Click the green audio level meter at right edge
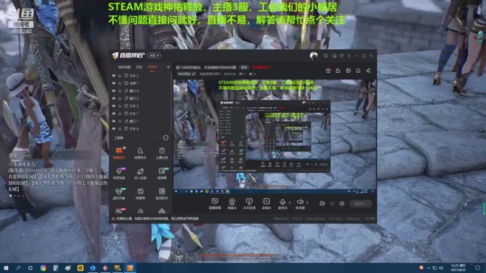Screen dimensions: 486x273 pyautogui.click(x=484, y=207)
